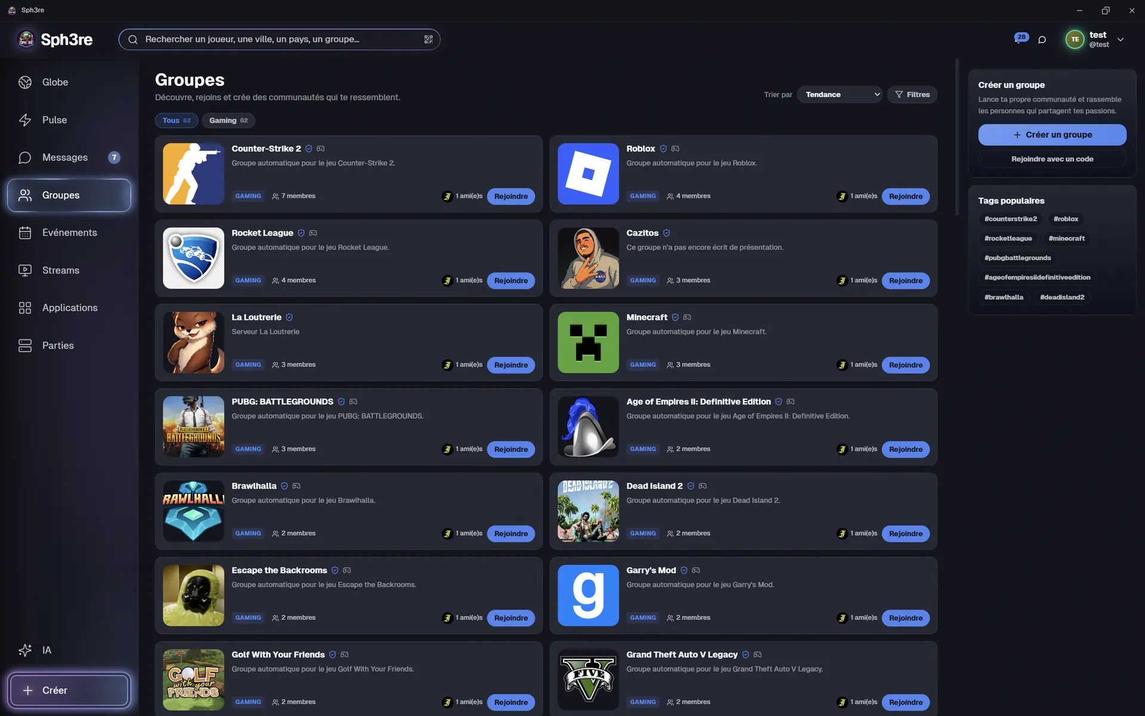This screenshot has width=1145, height=716.
Task: Click the Créer button in sidebar
Action: 69,690
